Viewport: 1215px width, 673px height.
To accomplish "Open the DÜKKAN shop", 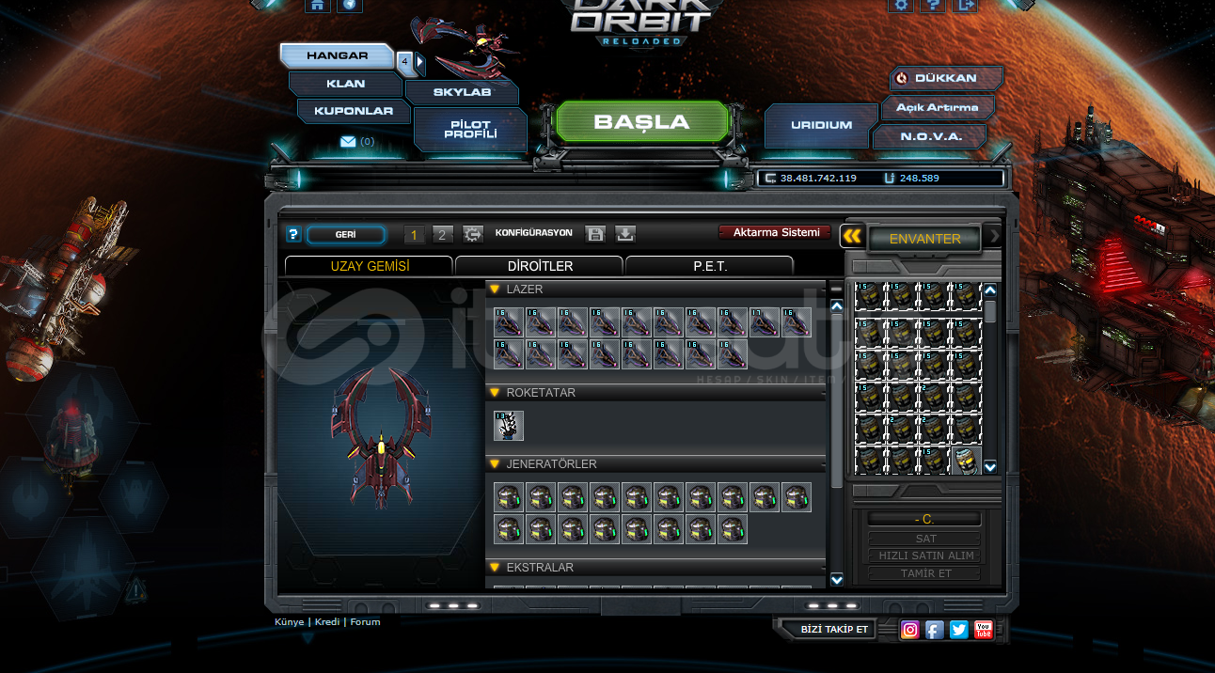I will 946,78.
